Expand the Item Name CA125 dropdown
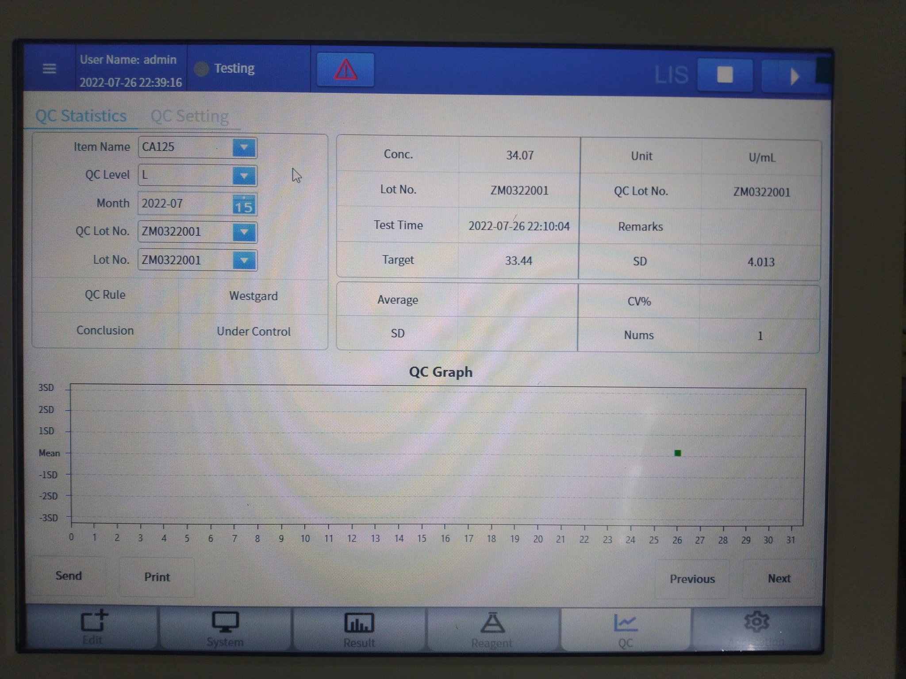The width and height of the screenshot is (906, 679). tap(244, 148)
